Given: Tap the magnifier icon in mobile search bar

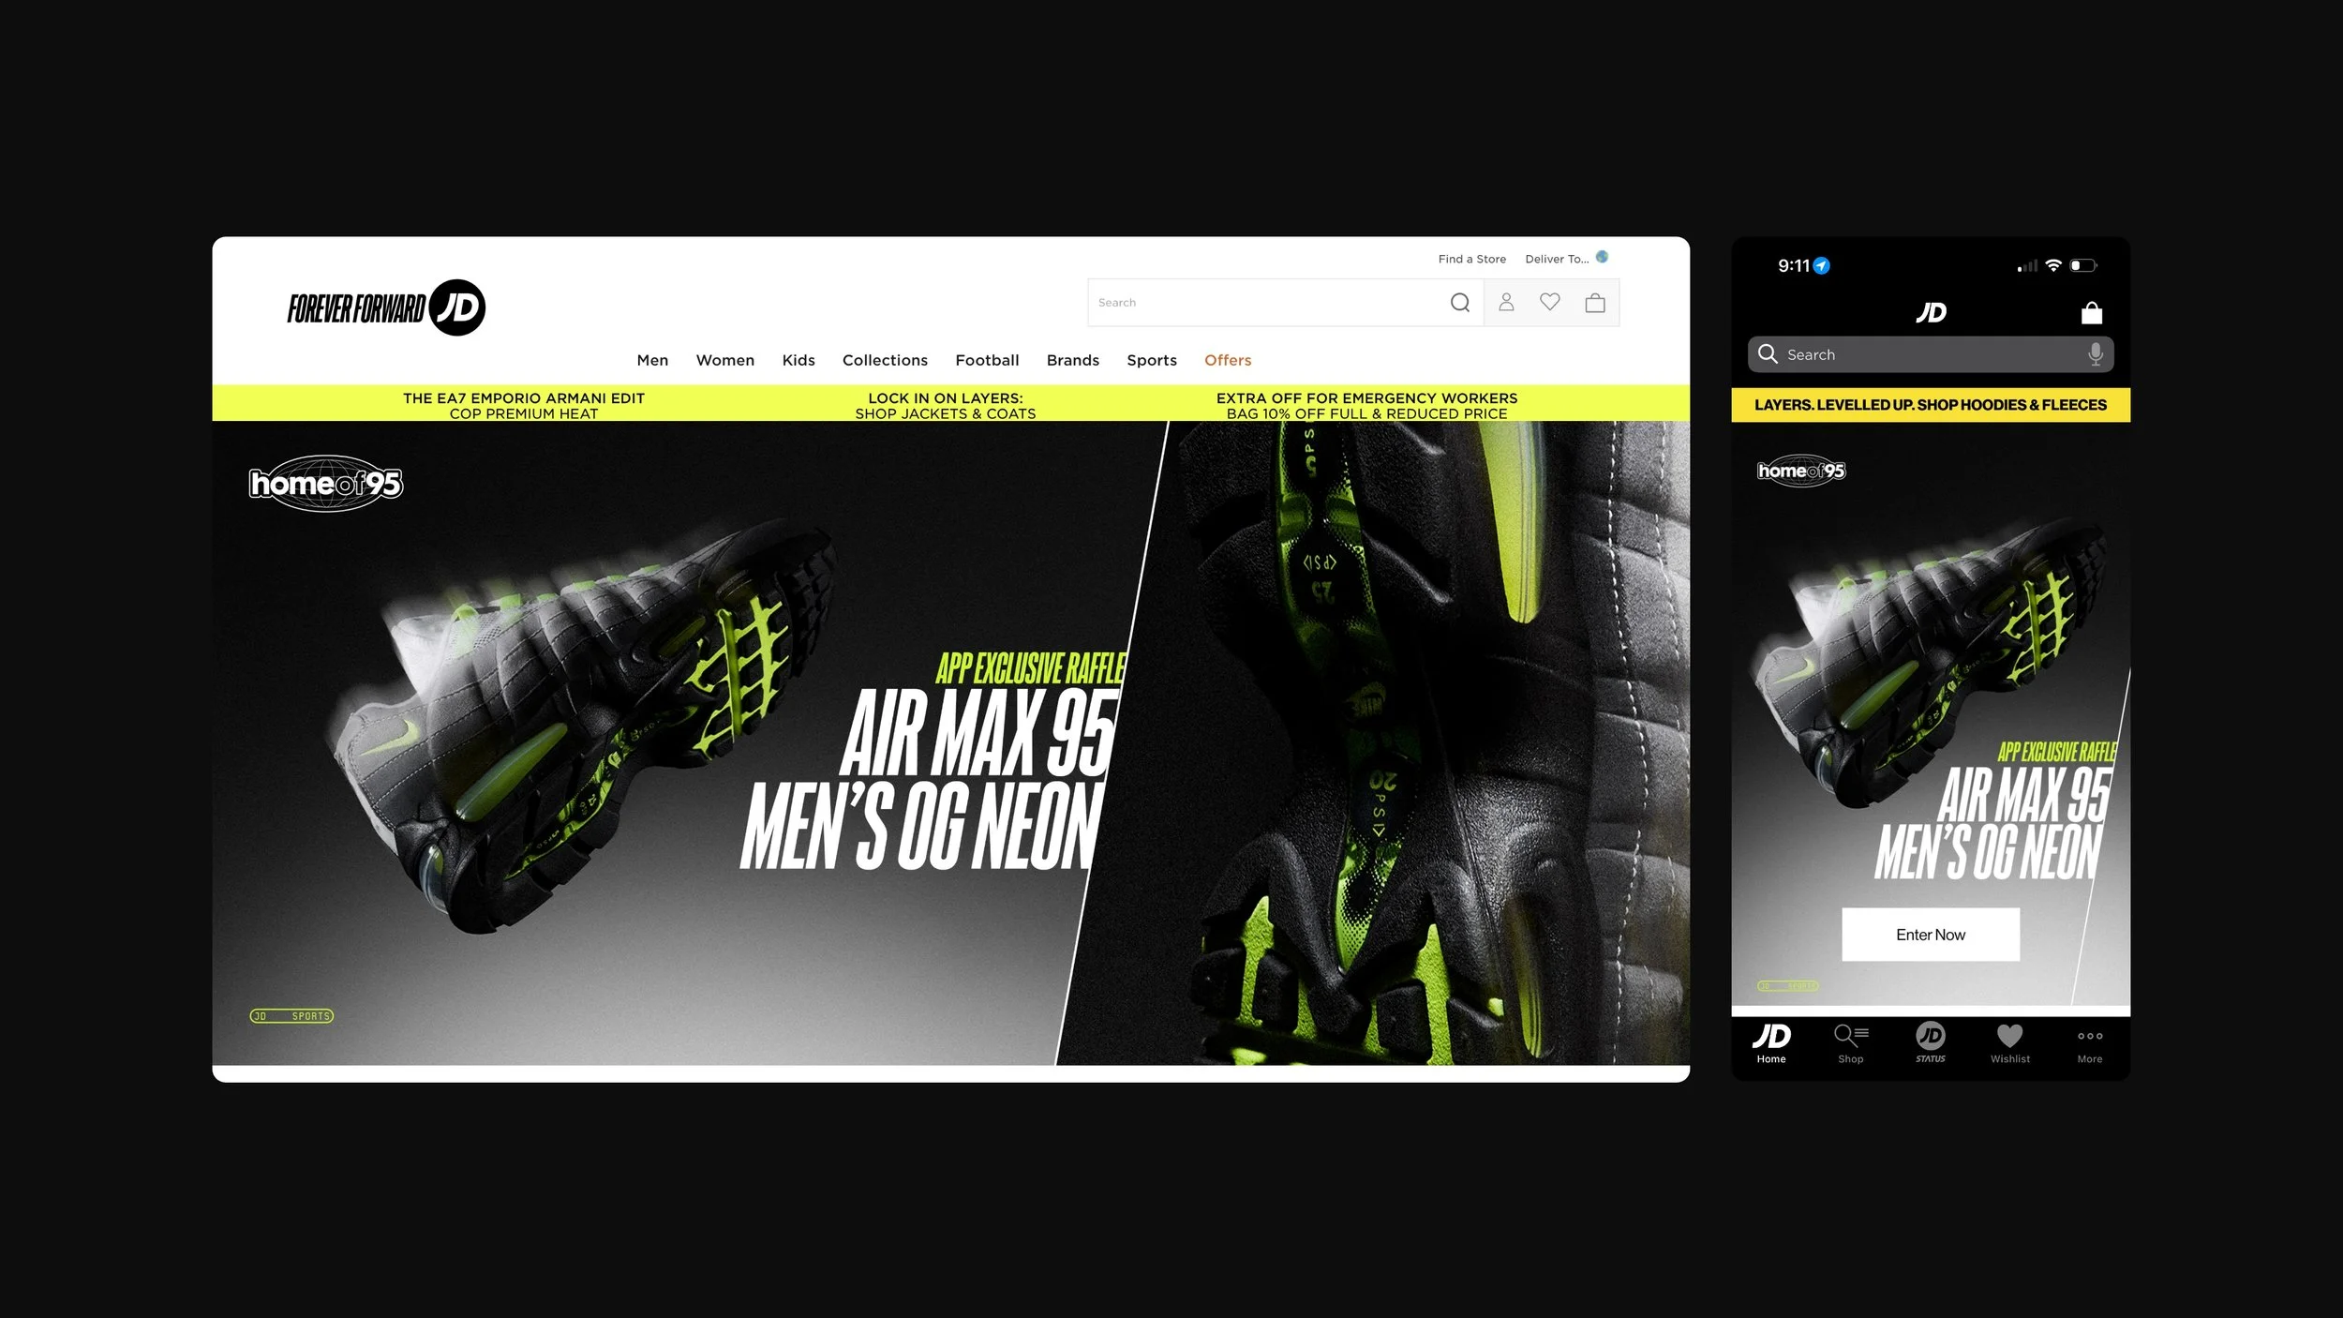Looking at the screenshot, I should (x=1768, y=353).
